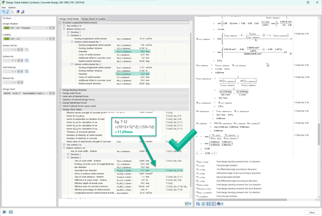The height and width of the screenshot is (216, 322).
Task: Click the pick-in-graphic icon beside Surface Set No.
Action: pyautogui.click(x=27, y=50)
